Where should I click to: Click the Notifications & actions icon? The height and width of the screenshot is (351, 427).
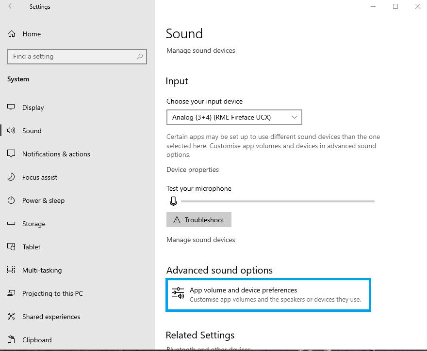pyautogui.click(x=12, y=154)
